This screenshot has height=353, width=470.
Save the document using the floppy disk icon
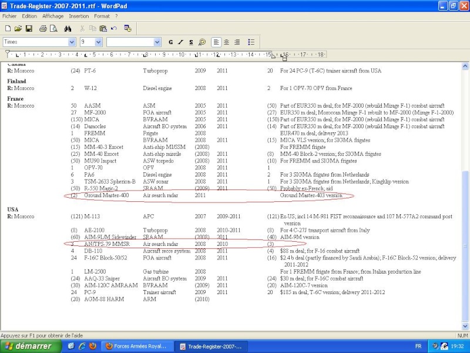point(29,28)
